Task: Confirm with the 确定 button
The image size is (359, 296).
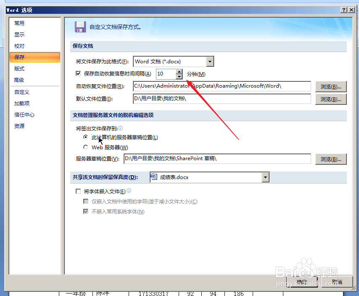Action: (302, 282)
